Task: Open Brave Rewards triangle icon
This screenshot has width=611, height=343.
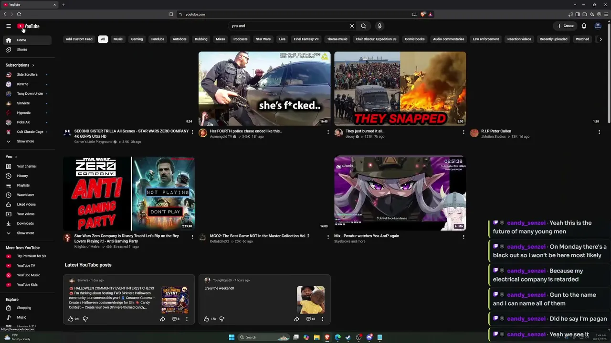Action: pos(430,14)
